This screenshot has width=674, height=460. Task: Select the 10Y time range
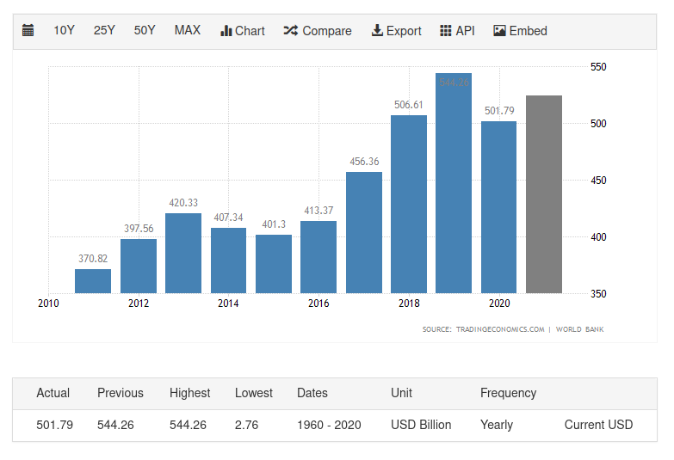pyautogui.click(x=64, y=31)
